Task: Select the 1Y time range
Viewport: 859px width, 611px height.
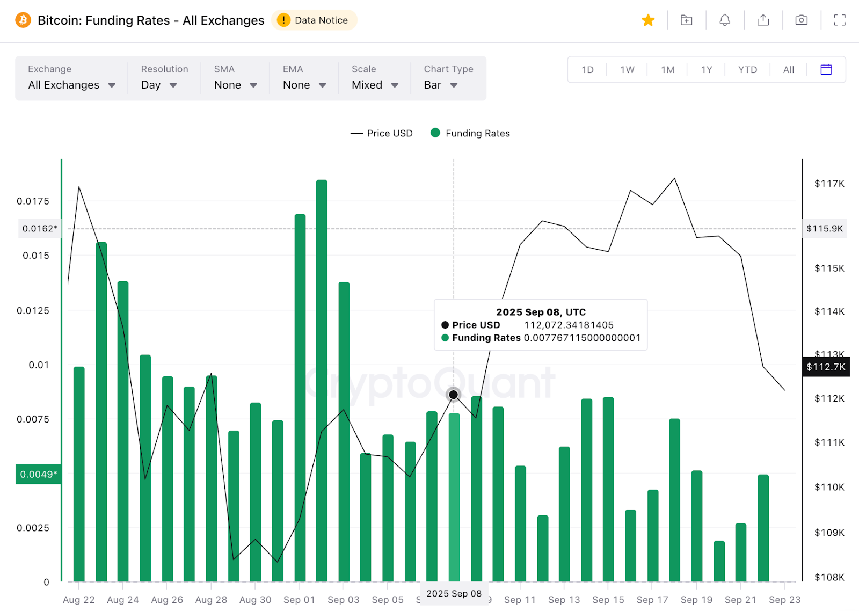Action: pos(707,70)
